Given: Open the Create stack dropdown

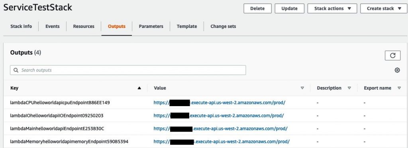Looking at the screenshot, I should point(384,8).
